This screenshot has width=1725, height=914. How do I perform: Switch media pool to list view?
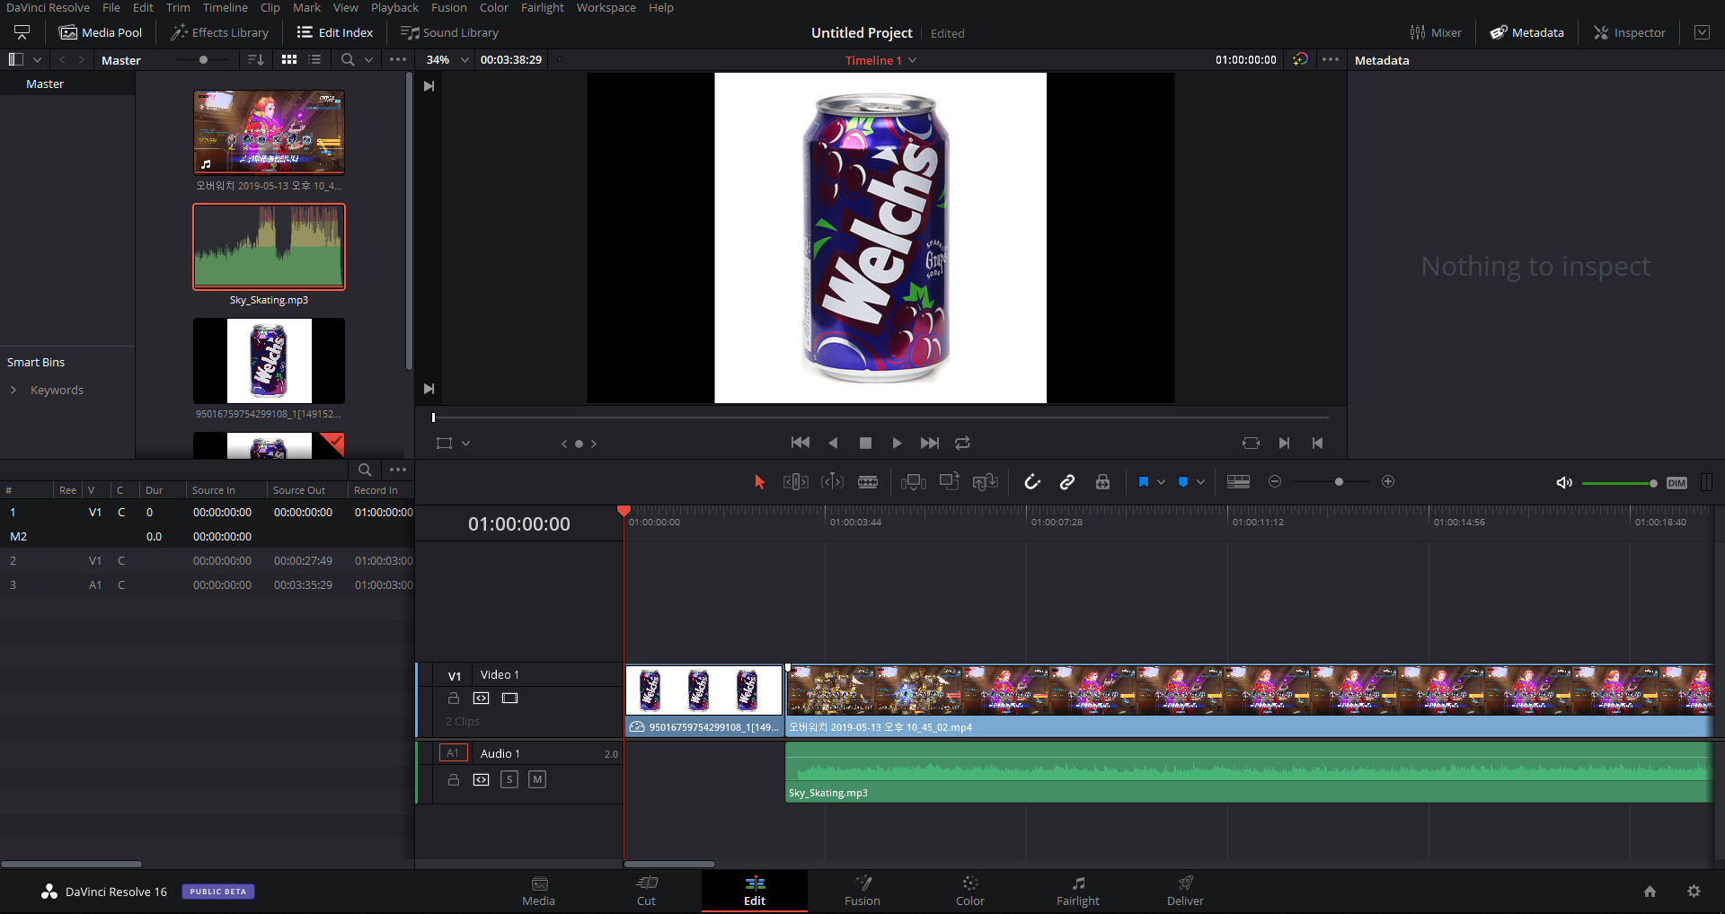pyautogui.click(x=314, y=60)
